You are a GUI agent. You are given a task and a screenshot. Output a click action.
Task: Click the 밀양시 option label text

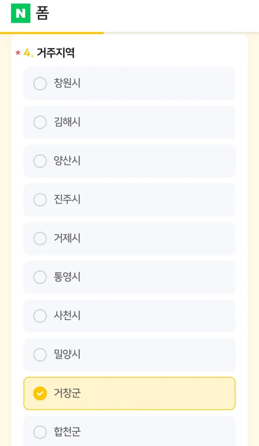[67, 355]
